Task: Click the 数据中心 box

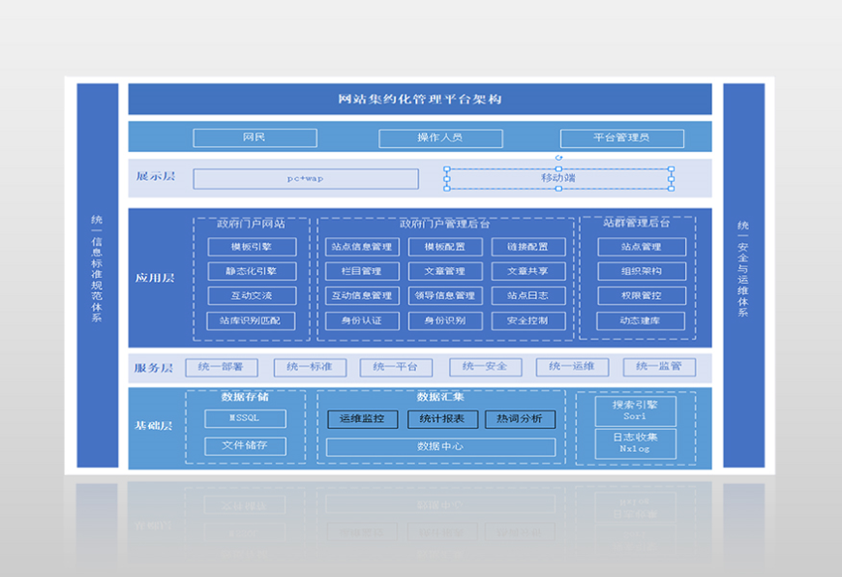Action: click(x=440, y=446)
